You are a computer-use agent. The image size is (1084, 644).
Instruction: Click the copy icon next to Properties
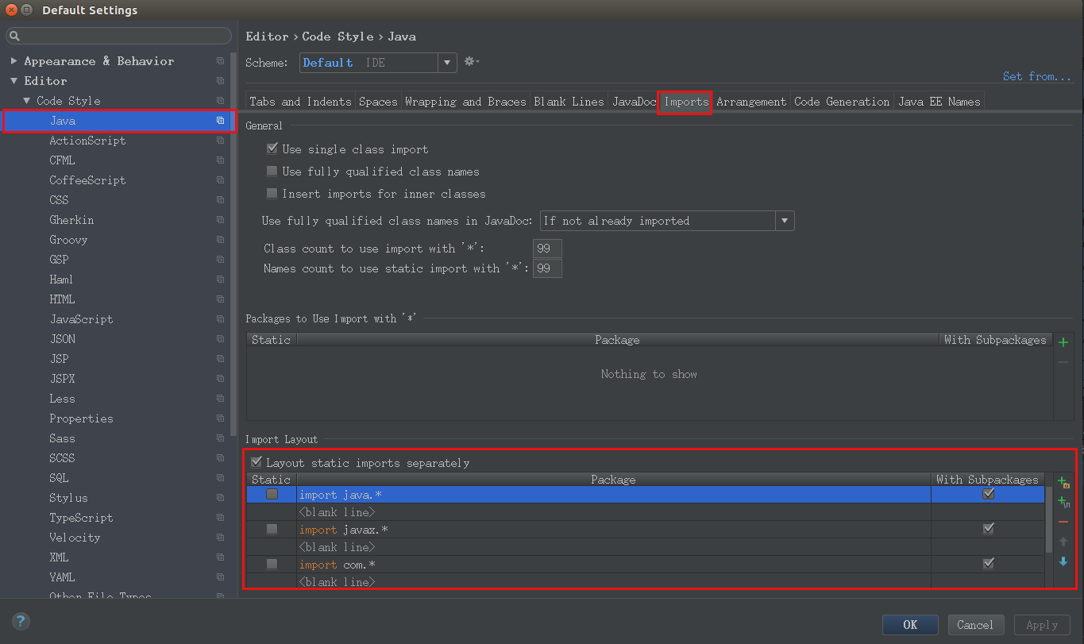(220, 418)
